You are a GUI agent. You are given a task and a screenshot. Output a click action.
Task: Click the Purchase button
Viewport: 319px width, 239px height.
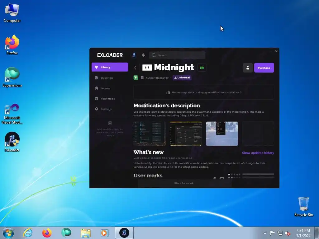point(264,68)
